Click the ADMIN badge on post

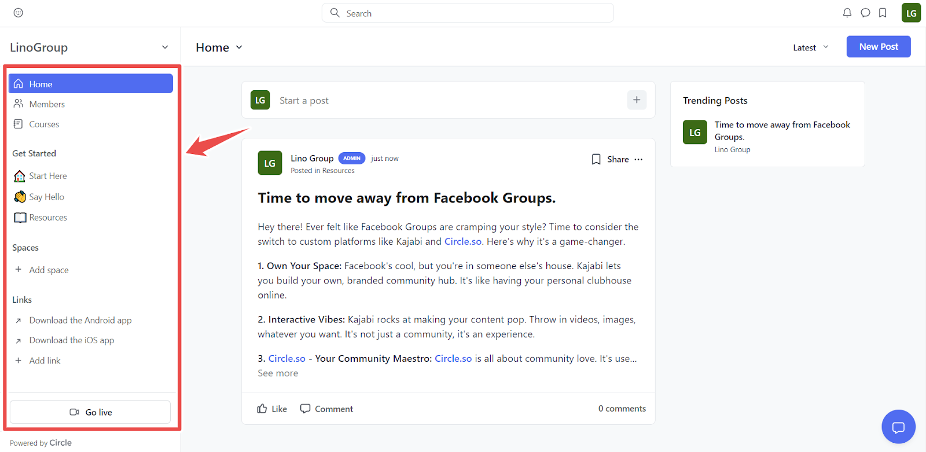pos(351,158)
